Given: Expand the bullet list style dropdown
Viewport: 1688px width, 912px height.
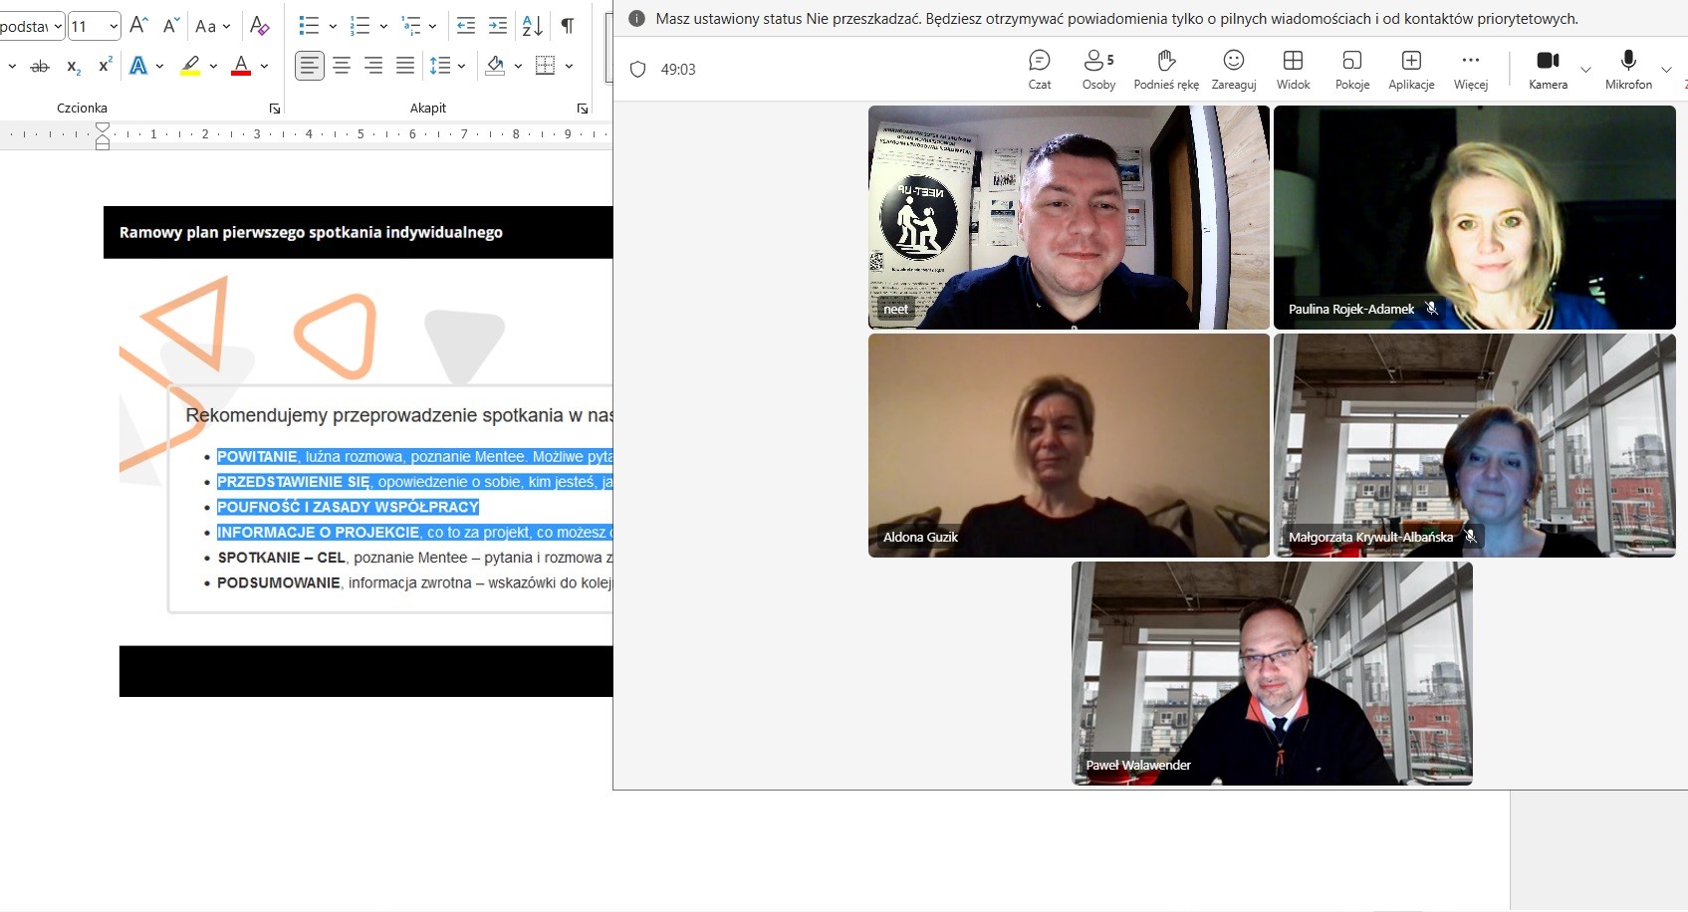Looking at the screenshot, I should pos(333,26).
